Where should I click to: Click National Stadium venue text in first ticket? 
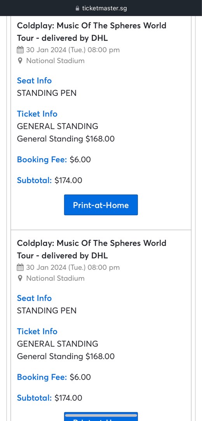56,61
